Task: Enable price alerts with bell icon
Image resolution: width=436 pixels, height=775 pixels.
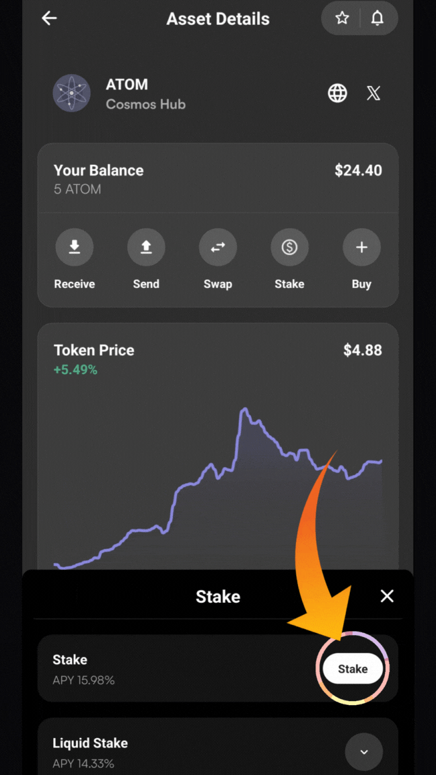Action: [x=377, y=19]
